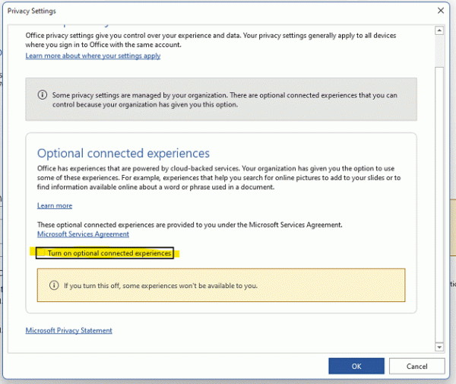Click the scrollbar up arrow
Screen dimensions: 456x384
[439, 30]
